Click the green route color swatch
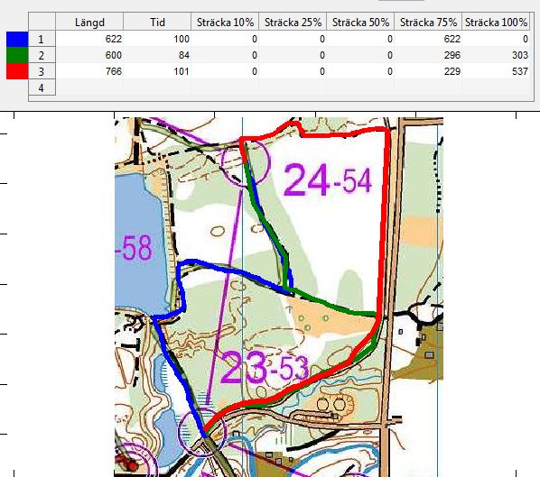The image size is (540, 477). (17, 55)
